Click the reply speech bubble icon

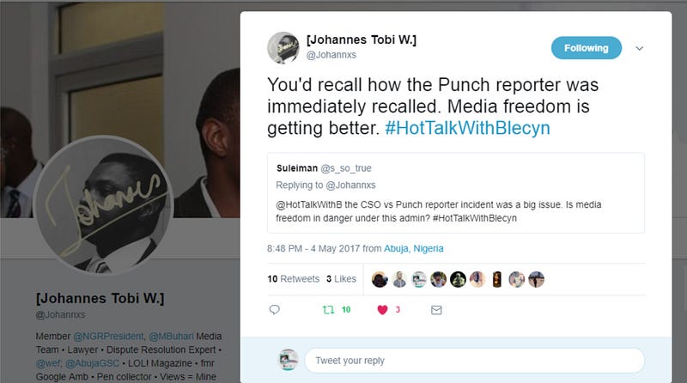pyautogui.click(x=274, y=310)
